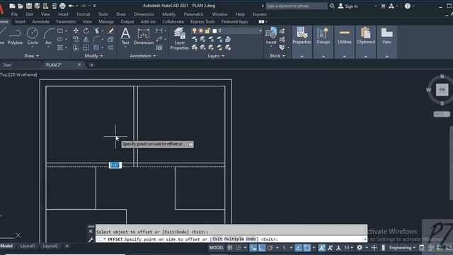Expand the Block panel dropdown
Screen dimensions: 453x255
tap(277, 56)
